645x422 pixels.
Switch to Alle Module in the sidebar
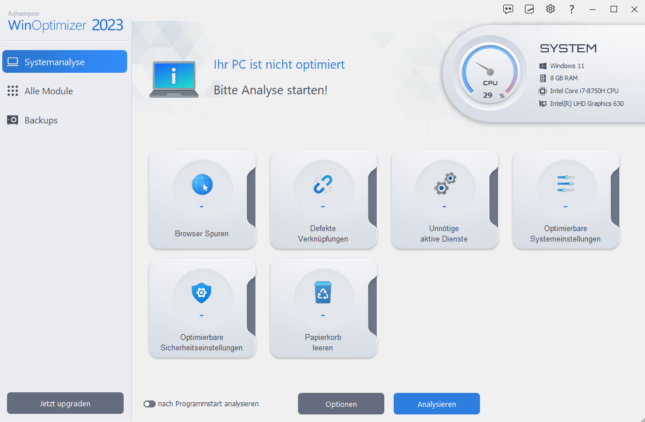[x=48, y=91]
